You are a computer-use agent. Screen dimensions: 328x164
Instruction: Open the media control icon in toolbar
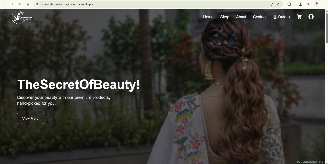click(308, 4)
